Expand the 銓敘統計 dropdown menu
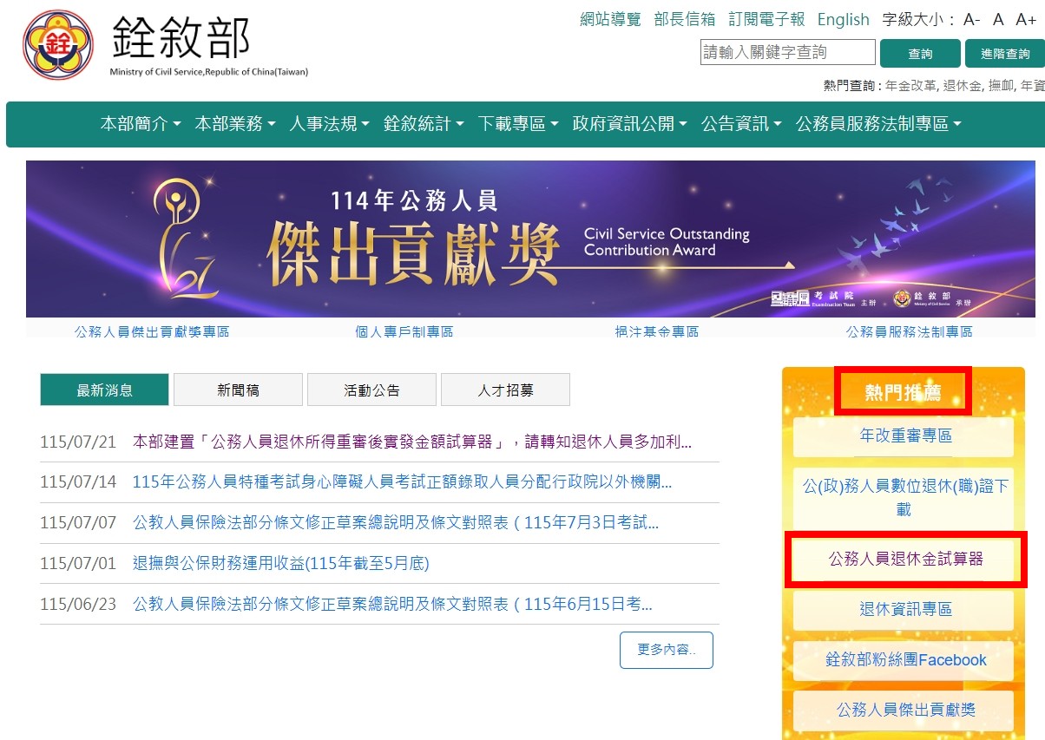The width and height of the screenshot is (1045, 740). pos(424,124)
